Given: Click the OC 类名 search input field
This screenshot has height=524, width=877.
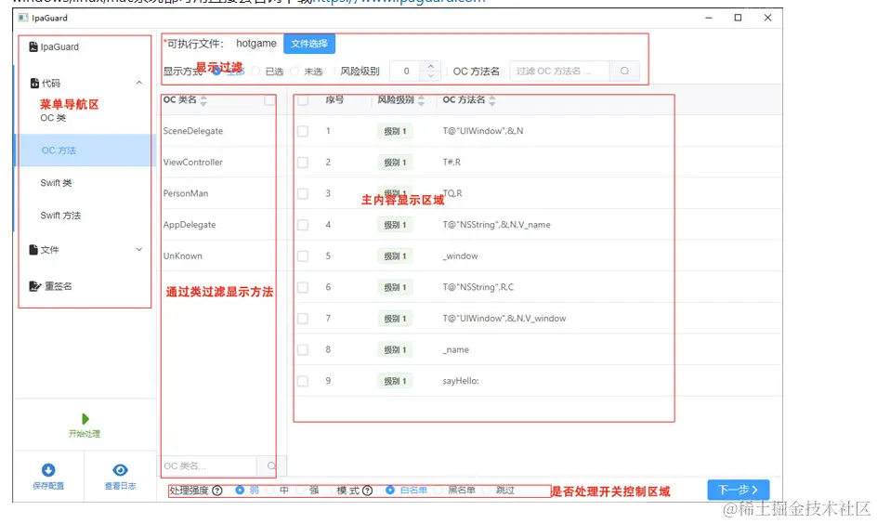Looking at the screenshot, I should coord(209,465).
